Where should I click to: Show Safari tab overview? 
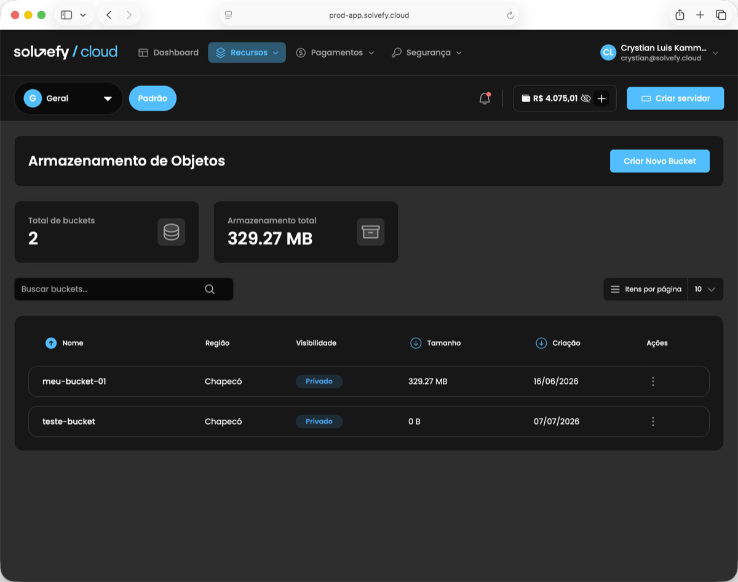point(721,15)
